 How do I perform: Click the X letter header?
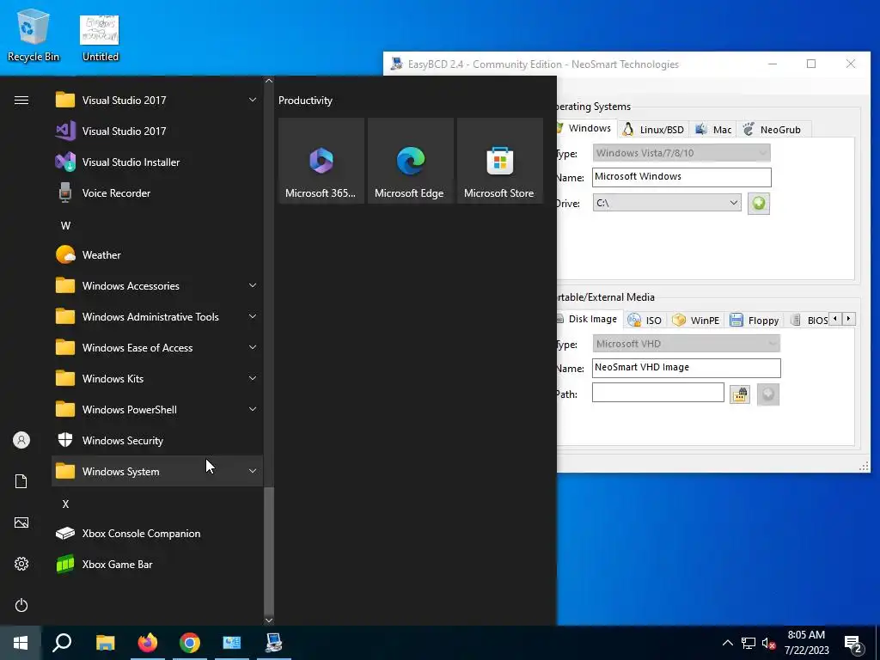[65, 504]
